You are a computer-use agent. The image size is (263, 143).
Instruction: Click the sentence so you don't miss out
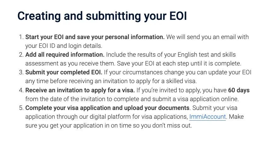point(163,126)
